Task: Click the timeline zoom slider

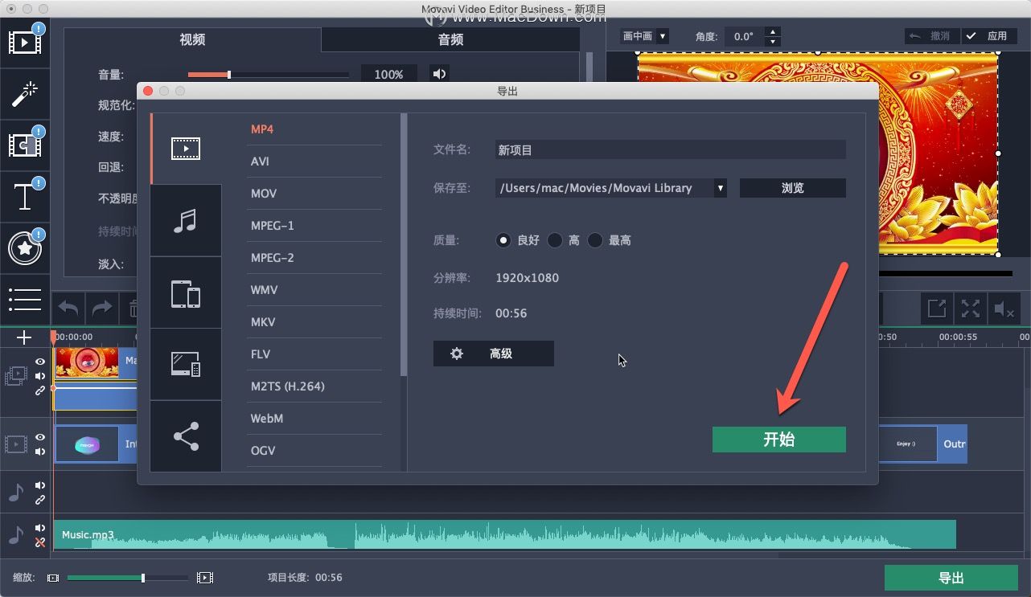Action: [x=128, y=578]
